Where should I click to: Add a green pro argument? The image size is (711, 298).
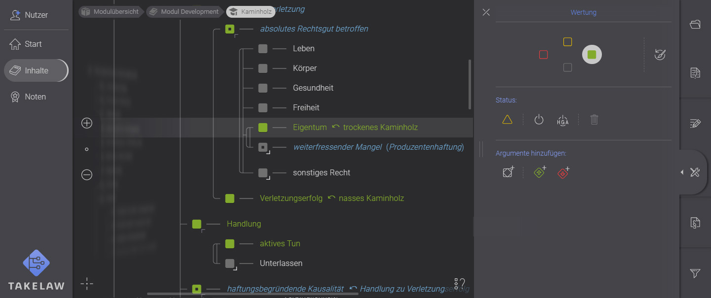tap(539, 172)
